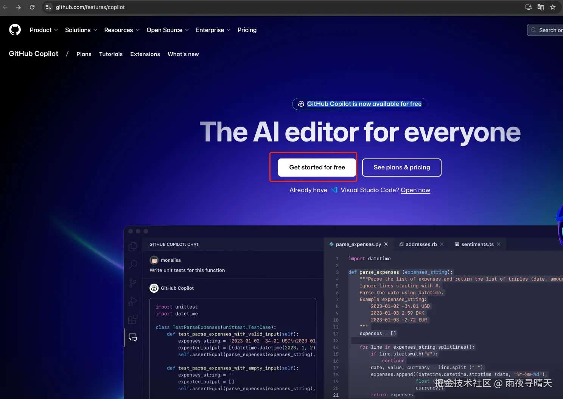Click the GitHub Copilot avatar icon in chat
Screen dimensions: 563x399
(x=154, y=288)
